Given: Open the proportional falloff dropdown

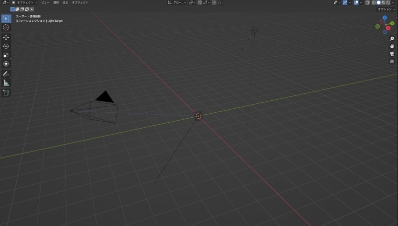Looking at the screenshot, I should point(220,2).
